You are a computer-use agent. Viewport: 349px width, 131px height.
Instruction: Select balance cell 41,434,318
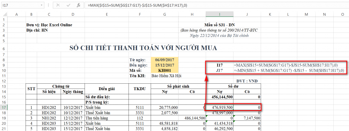click(220, 124)
